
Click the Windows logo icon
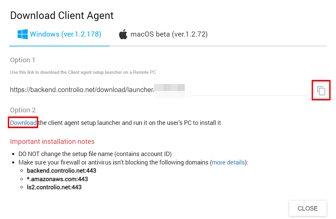click(22, 34)
